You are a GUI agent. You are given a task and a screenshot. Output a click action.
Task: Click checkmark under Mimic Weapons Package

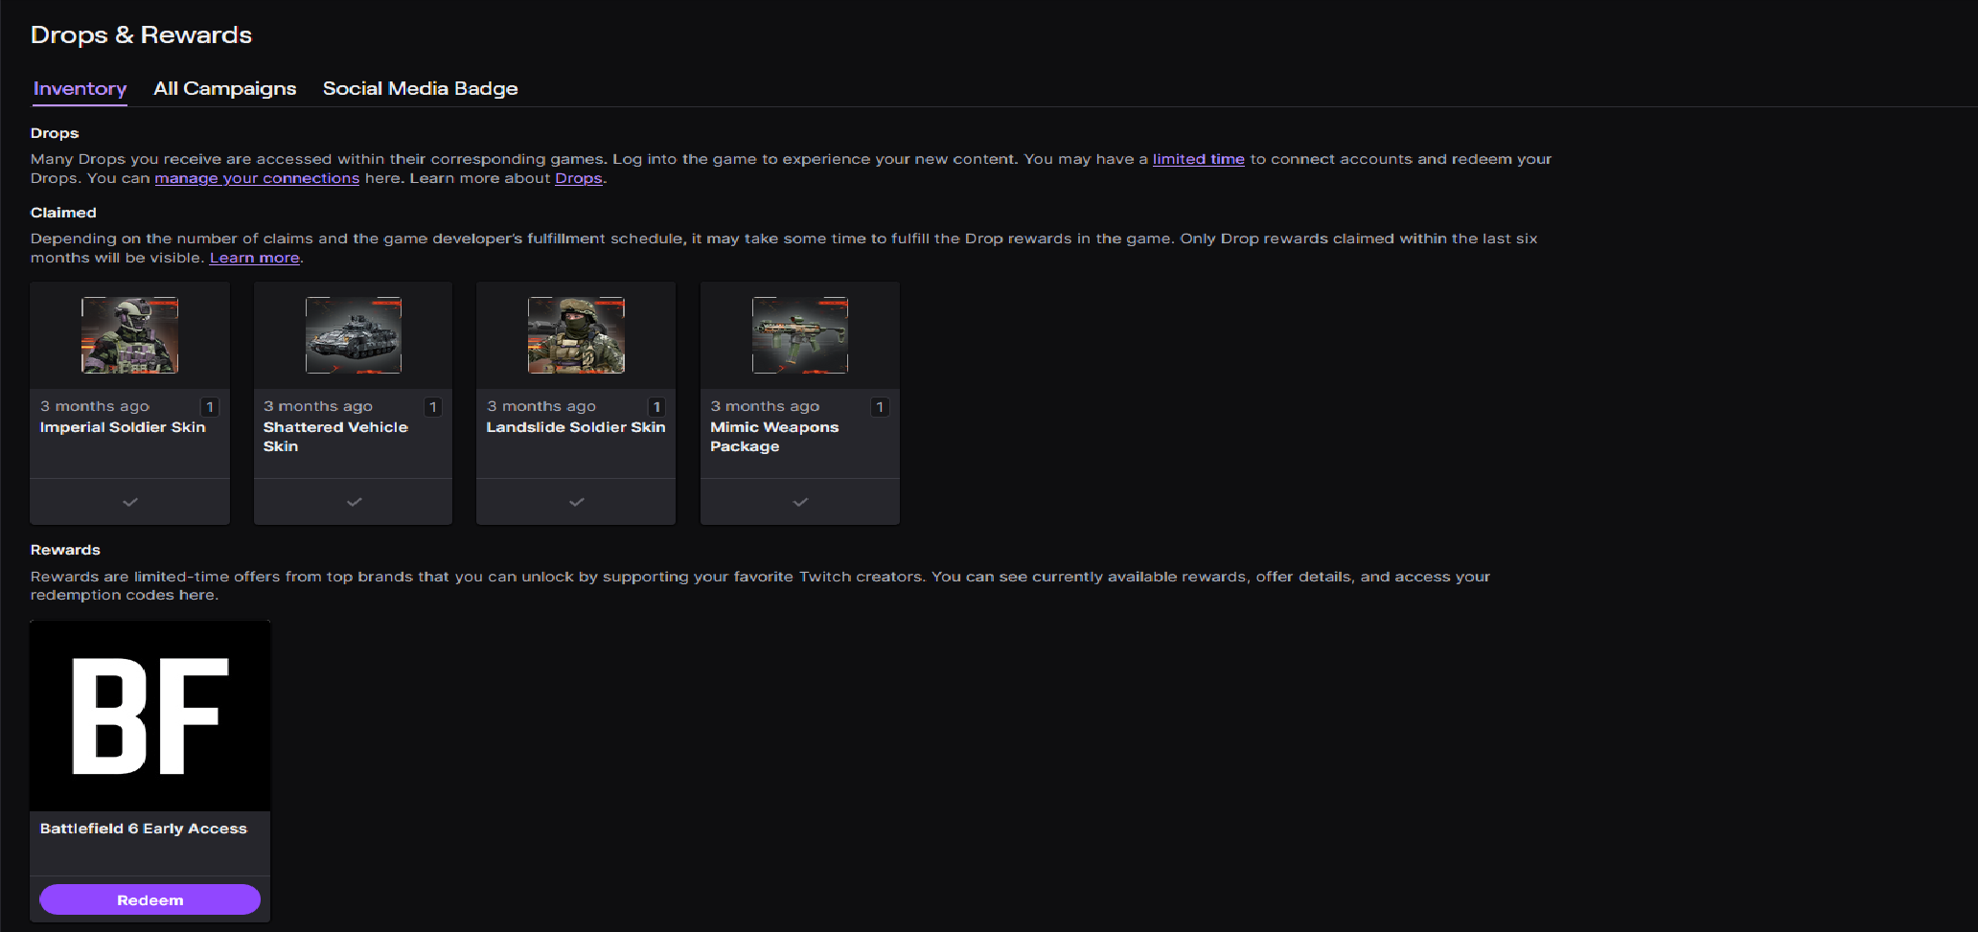click(x=800, y=502)
